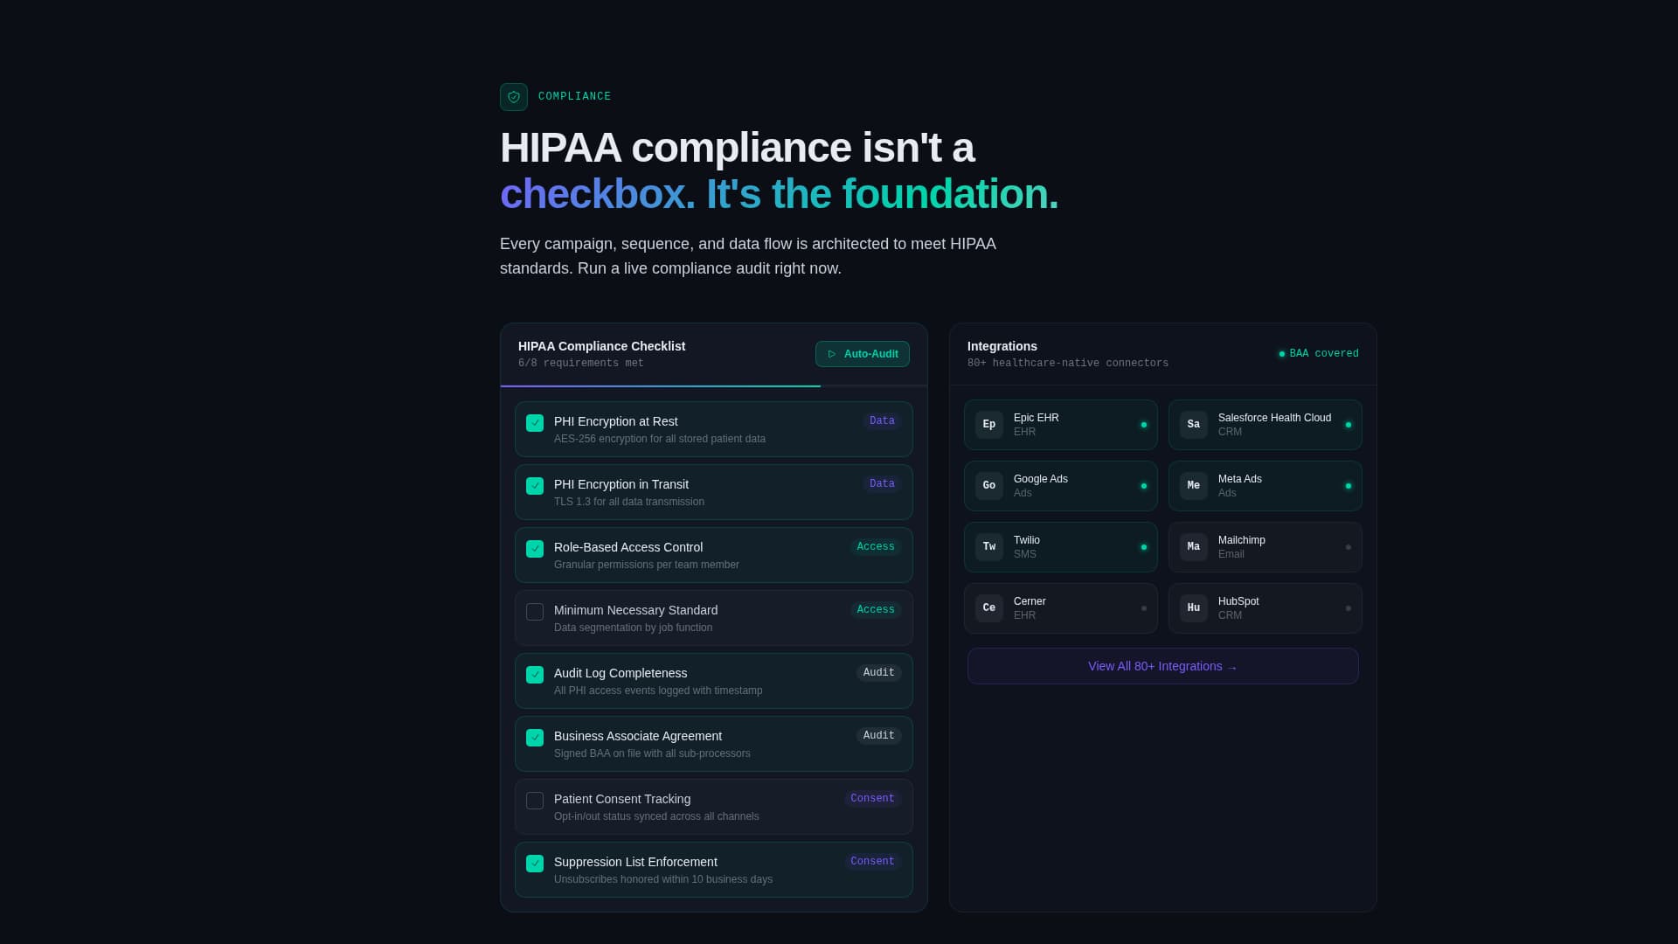
Task: Open the Meta Ads connector icon
Action: (1193, 485)
